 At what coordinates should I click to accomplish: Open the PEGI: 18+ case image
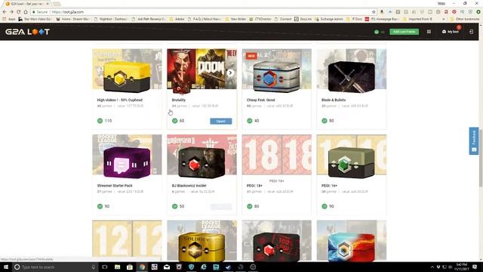277,154
